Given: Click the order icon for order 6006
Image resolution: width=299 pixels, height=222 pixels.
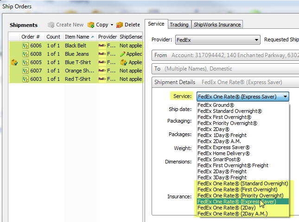Looking at the screenshot, I should (x=26, y=46).
